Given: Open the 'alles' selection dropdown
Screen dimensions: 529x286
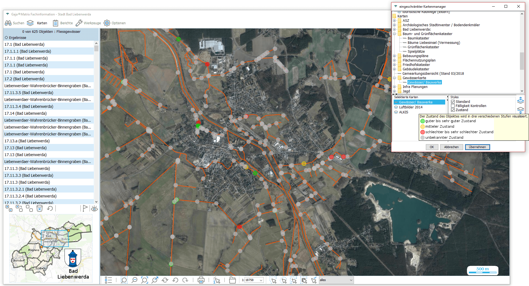Looking at the screenshot, I should pos(351,280).
